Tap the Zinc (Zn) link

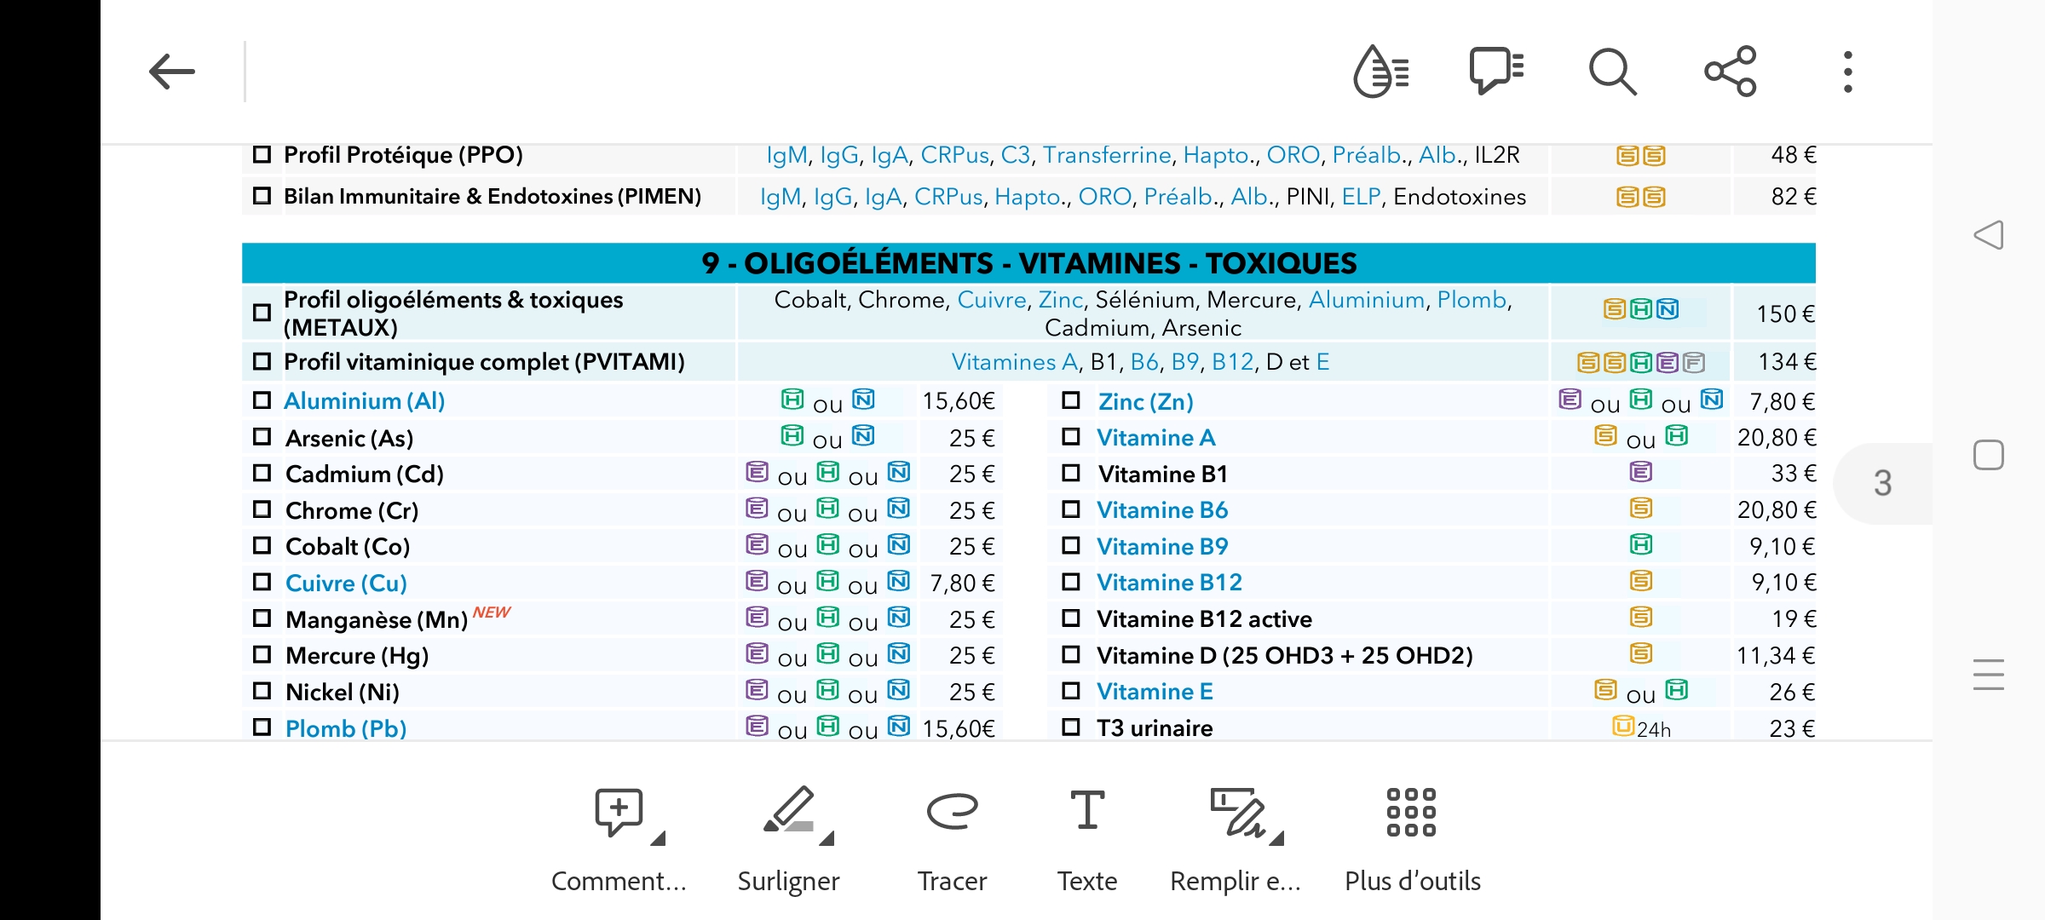pyautogui.click(x=1145, y=401)
